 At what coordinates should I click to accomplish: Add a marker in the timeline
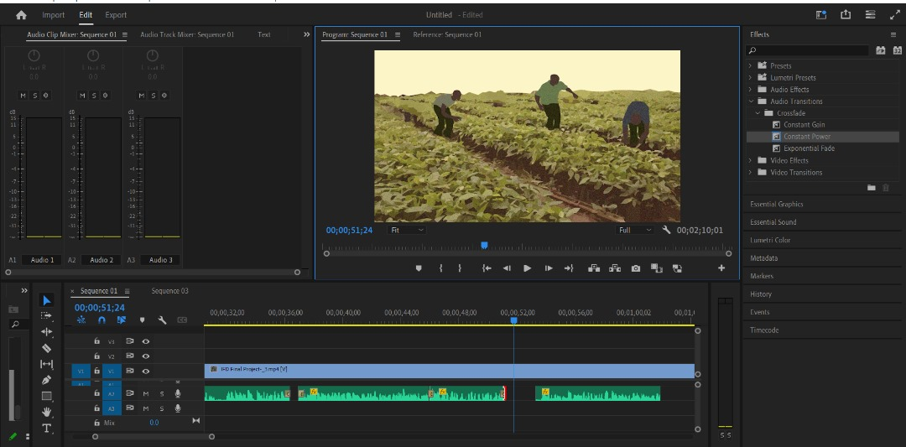click(142, 320)
